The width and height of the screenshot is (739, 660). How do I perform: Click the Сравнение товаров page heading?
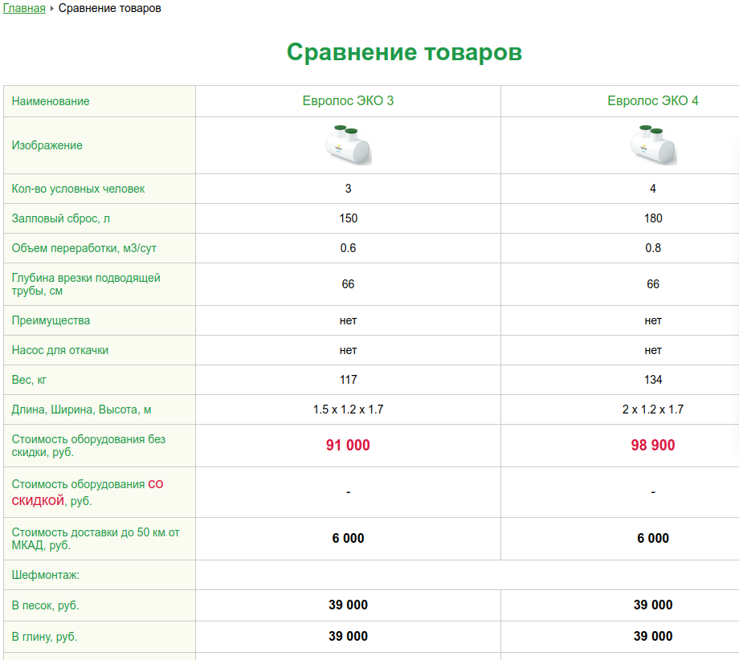(x=404, y=52)
